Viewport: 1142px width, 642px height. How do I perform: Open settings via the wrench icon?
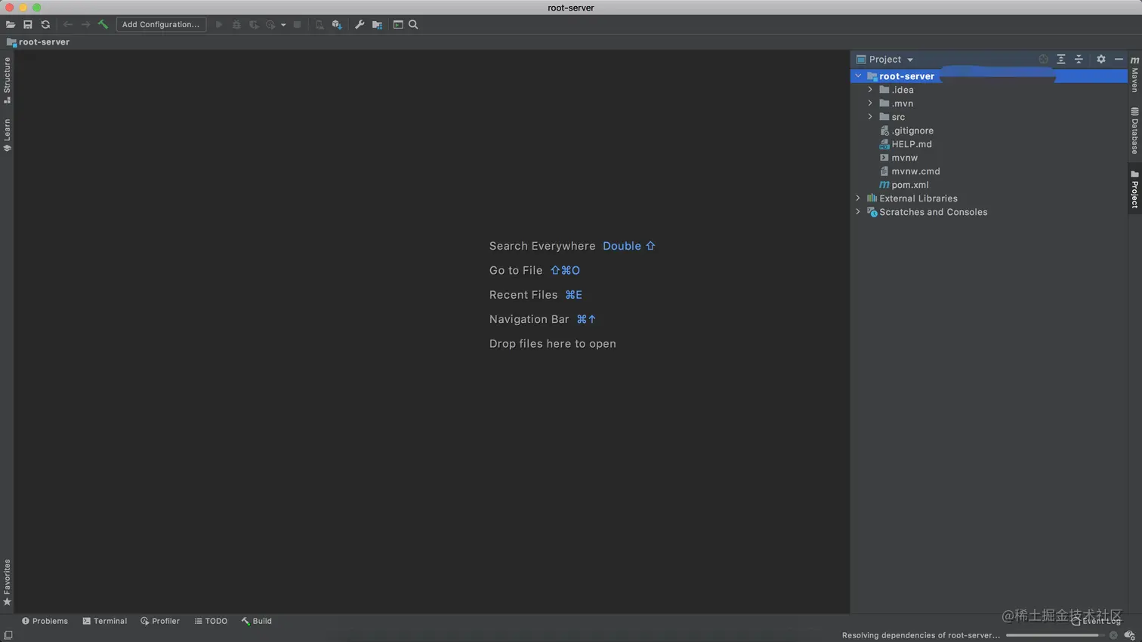pyautogui.click(x=360, y=25)
